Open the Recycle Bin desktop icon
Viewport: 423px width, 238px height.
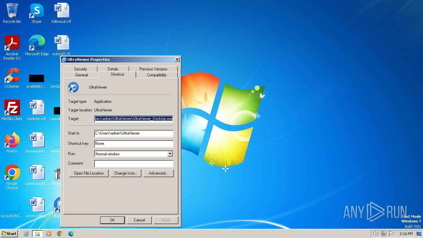coord(12,13)
